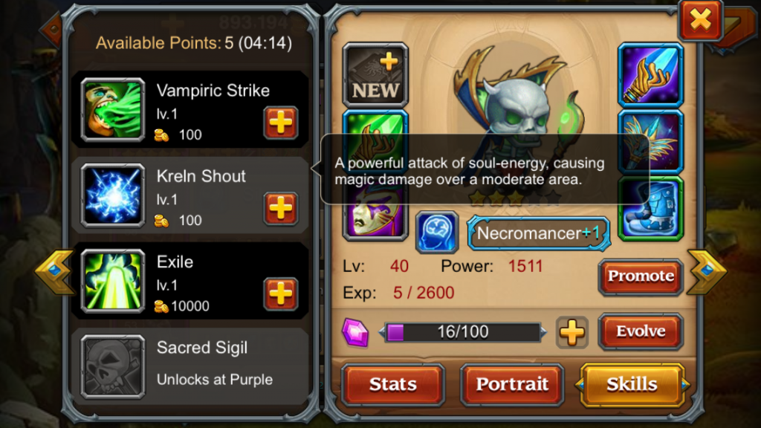Tap the locked Sacred Sigil skull icon
Screen dimensions: 761x428
(113, 367)
